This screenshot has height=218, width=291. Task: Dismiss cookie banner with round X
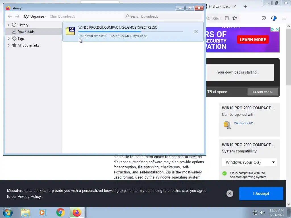[230, 194]
